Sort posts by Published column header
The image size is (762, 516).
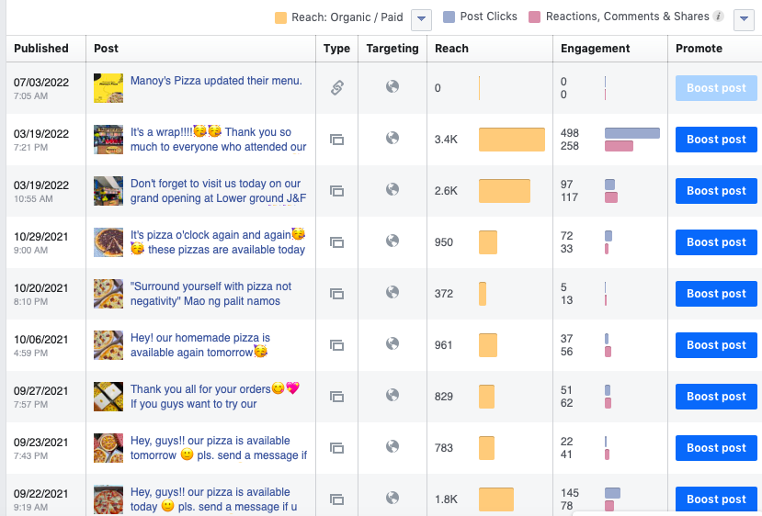(x=41, y=49)
